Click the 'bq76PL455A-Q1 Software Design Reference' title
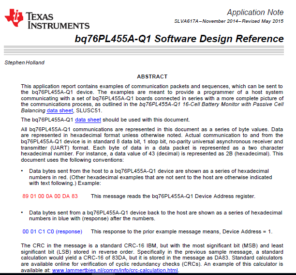296x275 pixels. pyautogui.click(x=179, y=39)
